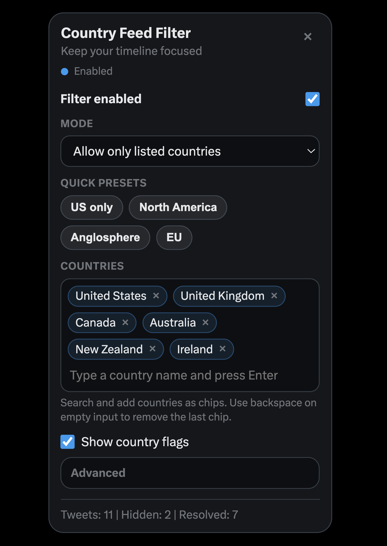Apply the North America preset
Image resolution: width=387 pixels, height=546 pixels.
pyautogui.click(x=178, y=207)
